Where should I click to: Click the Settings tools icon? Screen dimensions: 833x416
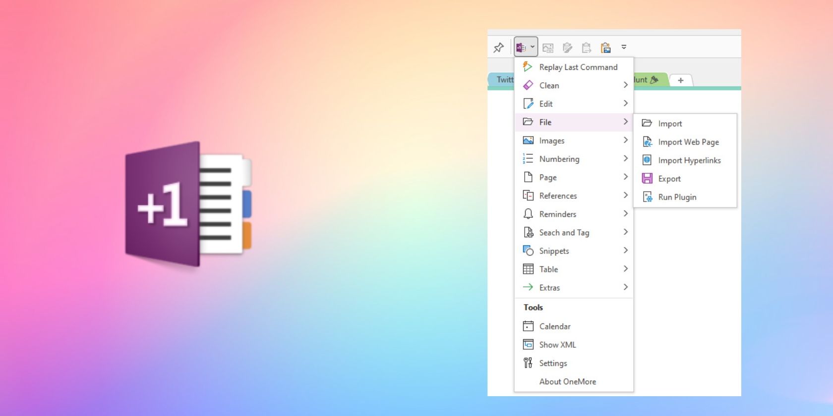[x=528, y=363]
